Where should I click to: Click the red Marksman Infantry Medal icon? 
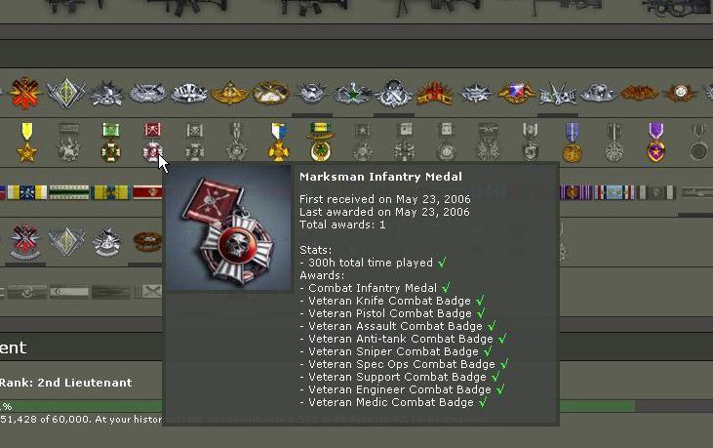coord(152,142)
